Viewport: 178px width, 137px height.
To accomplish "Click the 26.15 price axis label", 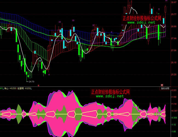I will pos(173,62).
